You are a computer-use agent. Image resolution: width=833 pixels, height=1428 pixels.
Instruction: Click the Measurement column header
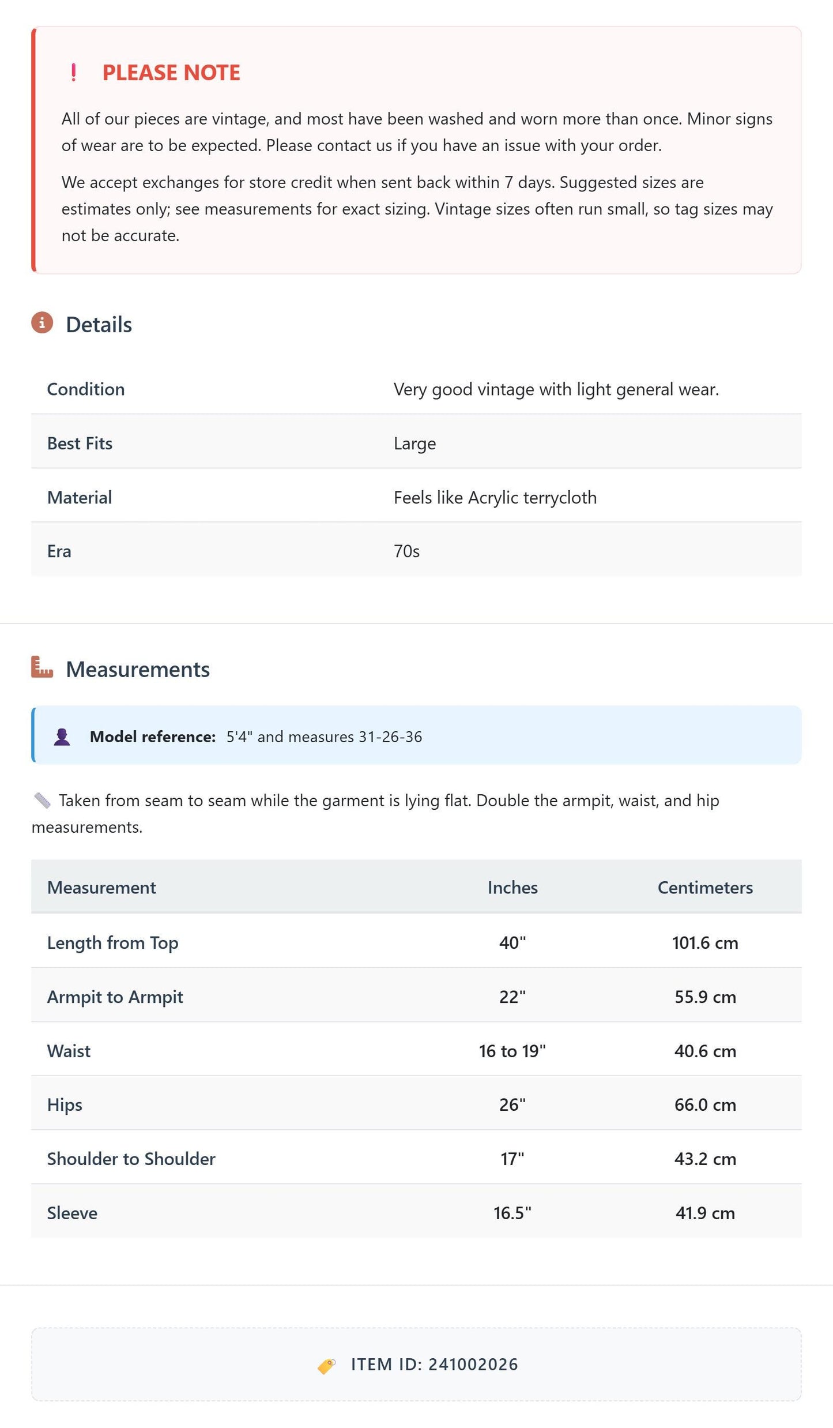101,888
